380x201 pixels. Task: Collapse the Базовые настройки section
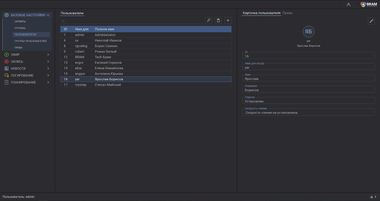[x=48, y=15]
